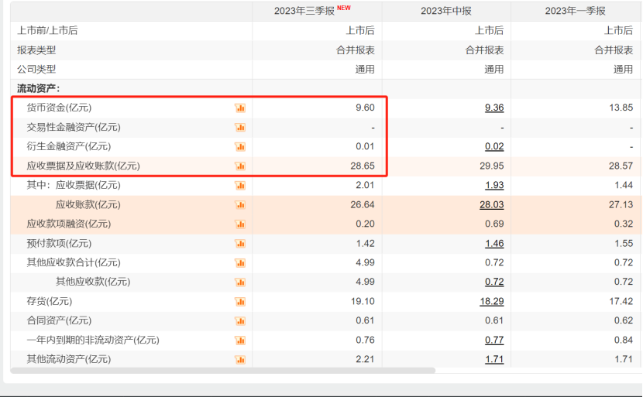Click the 27.13 应收账款 first-quarter value
The height and width of the screenshot is (397, 643).
coord(621,205)
